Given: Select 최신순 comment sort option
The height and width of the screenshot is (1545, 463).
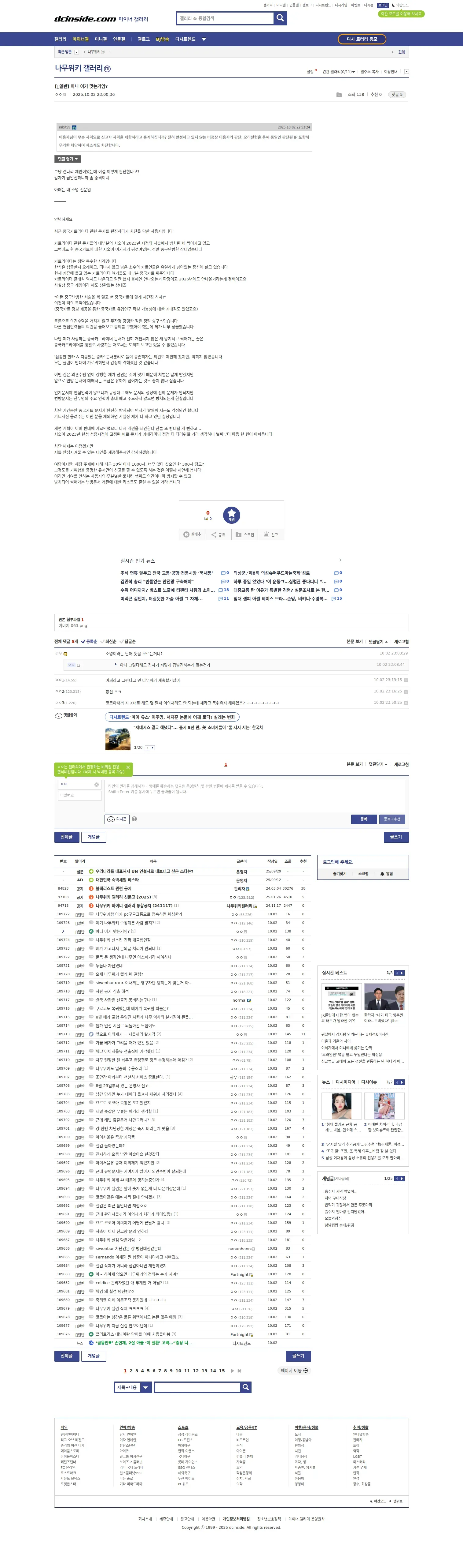Looking at the screenshot, I should coord(108,642).
